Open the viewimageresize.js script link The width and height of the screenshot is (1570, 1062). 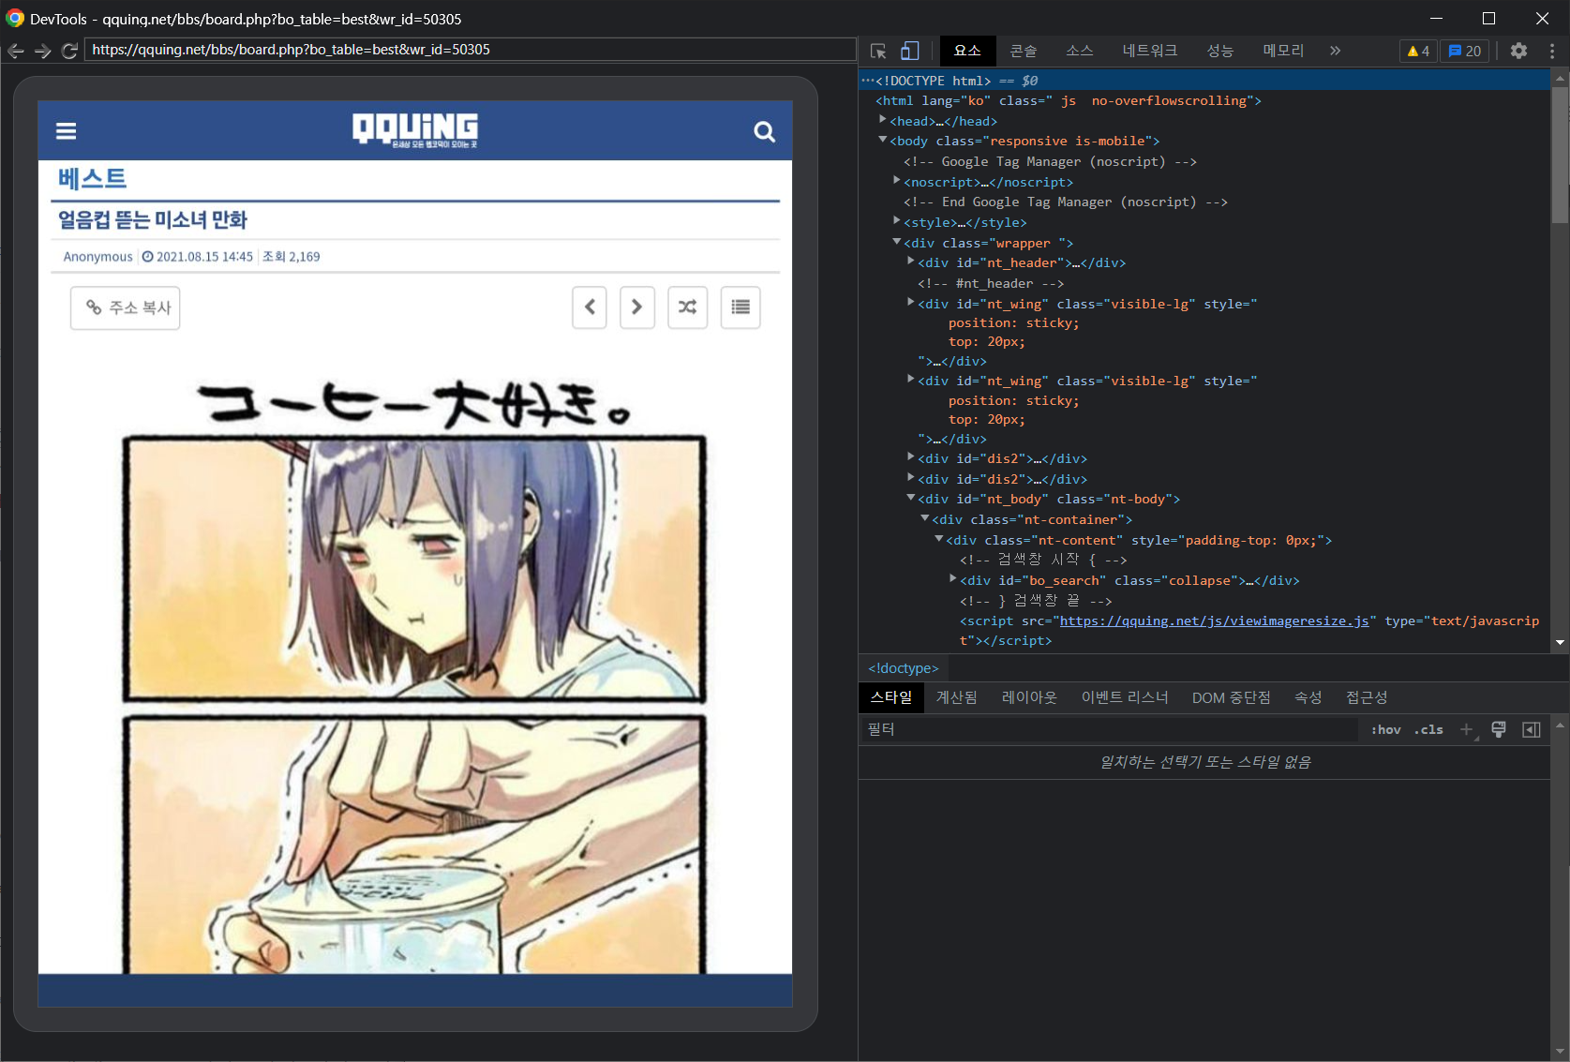1214,621
